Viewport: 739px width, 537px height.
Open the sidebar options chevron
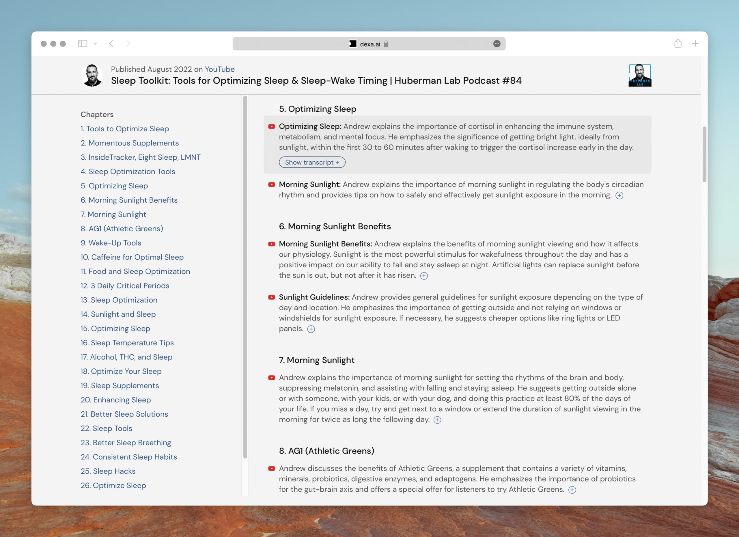point(96,43)
